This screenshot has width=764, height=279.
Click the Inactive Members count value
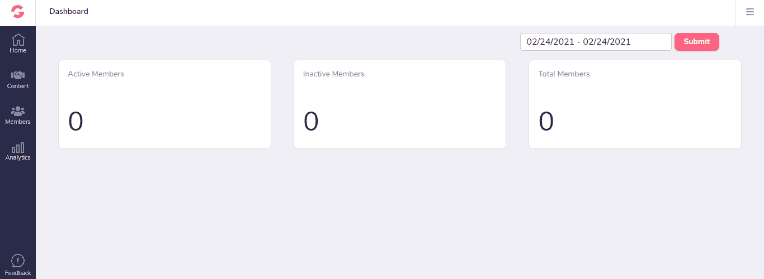(311, 122)
